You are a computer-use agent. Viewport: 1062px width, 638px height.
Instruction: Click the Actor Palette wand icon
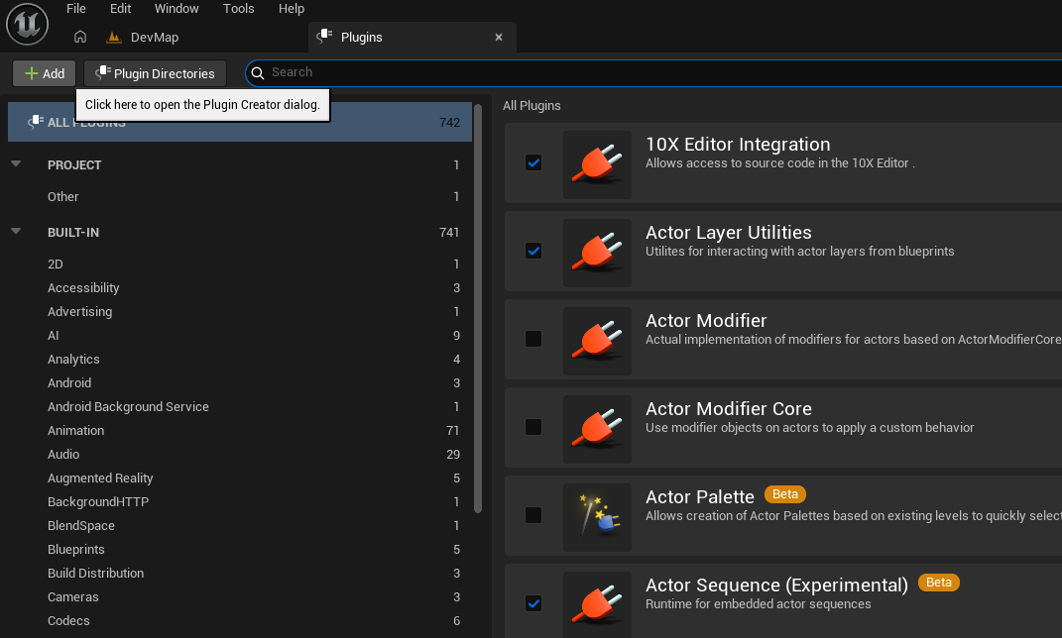(597, 517)
